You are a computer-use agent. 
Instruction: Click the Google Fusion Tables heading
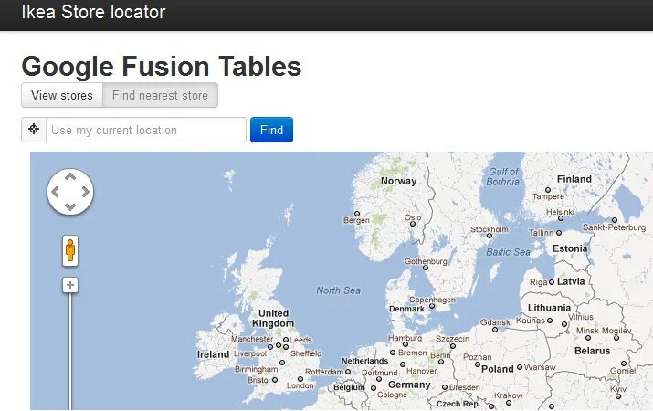pyautogui.click(x=161, y=67)
